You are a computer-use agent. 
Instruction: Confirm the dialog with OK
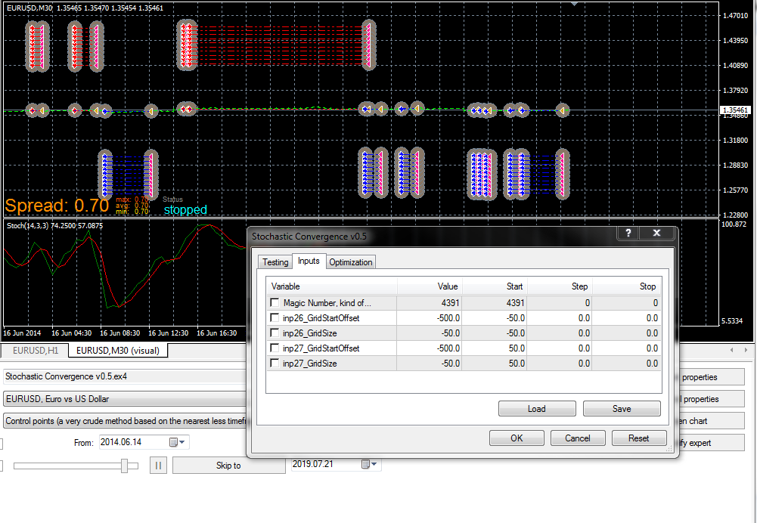tap(517, 438)
